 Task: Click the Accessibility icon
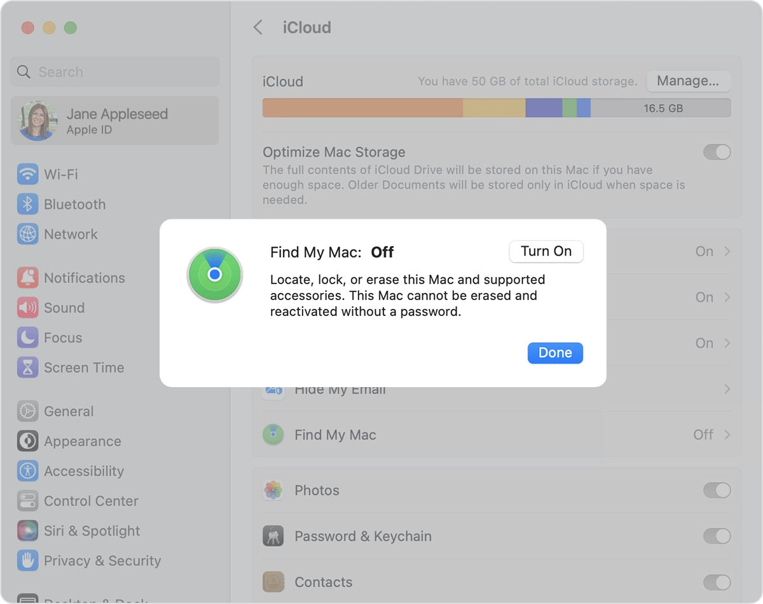click(27, 471)
